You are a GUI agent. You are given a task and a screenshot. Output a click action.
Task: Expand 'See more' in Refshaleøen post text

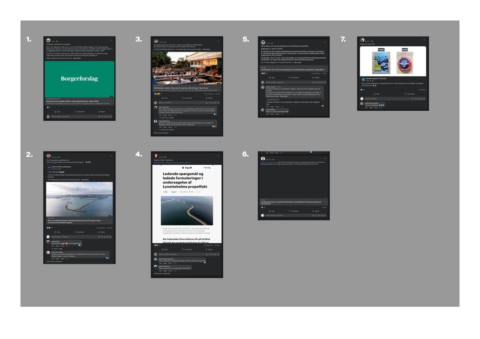click(206, 49)
